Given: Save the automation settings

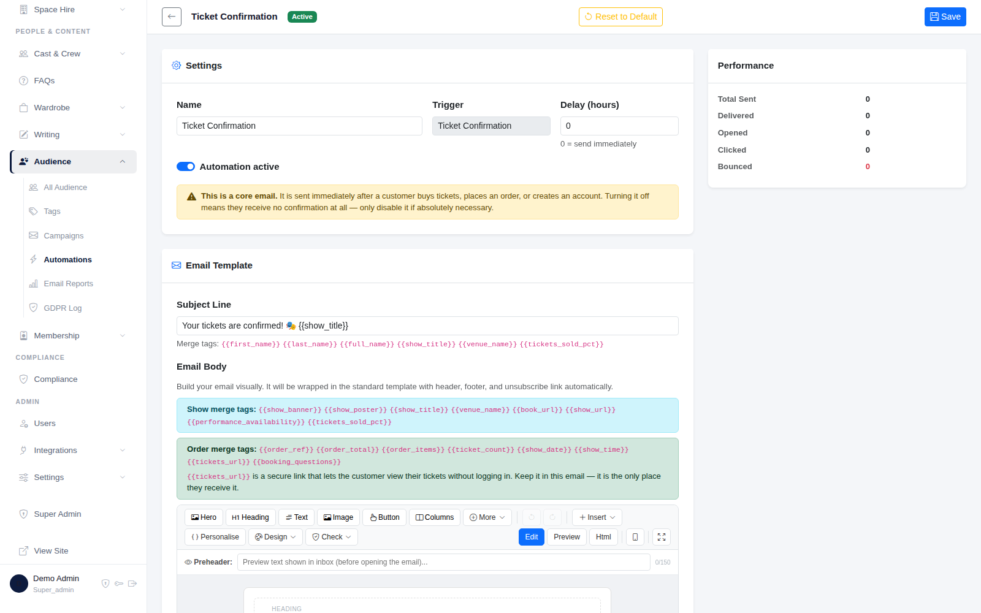Looking at the screenshot, I should pyautogui.click(x=945, y=17).
